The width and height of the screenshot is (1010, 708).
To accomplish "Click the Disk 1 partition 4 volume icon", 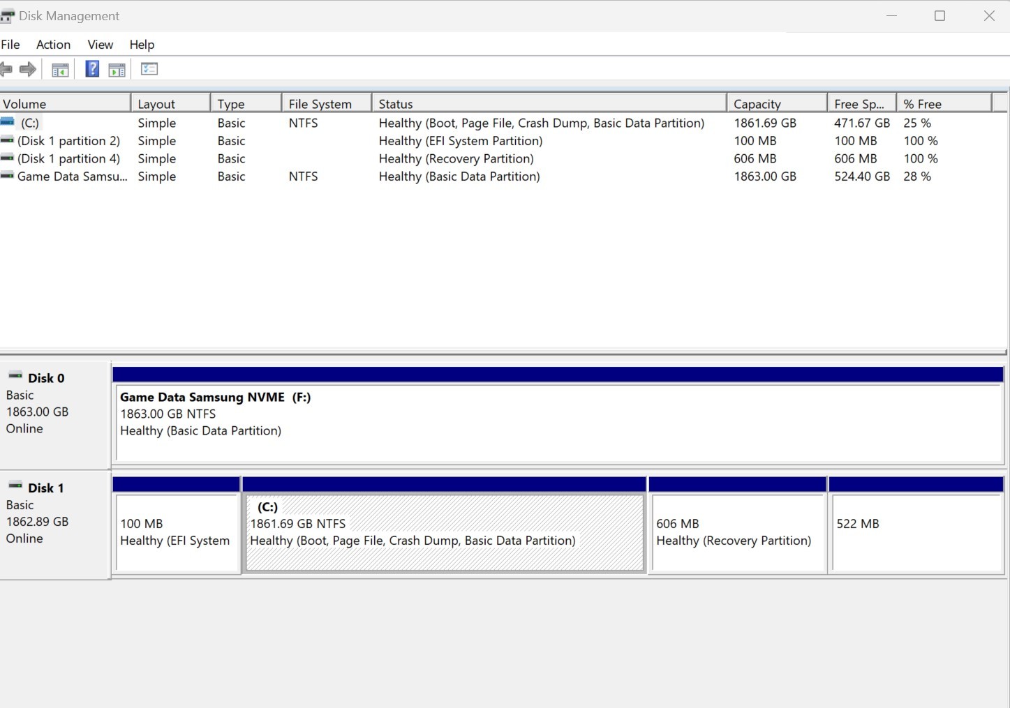I will [x=7, y=158].
